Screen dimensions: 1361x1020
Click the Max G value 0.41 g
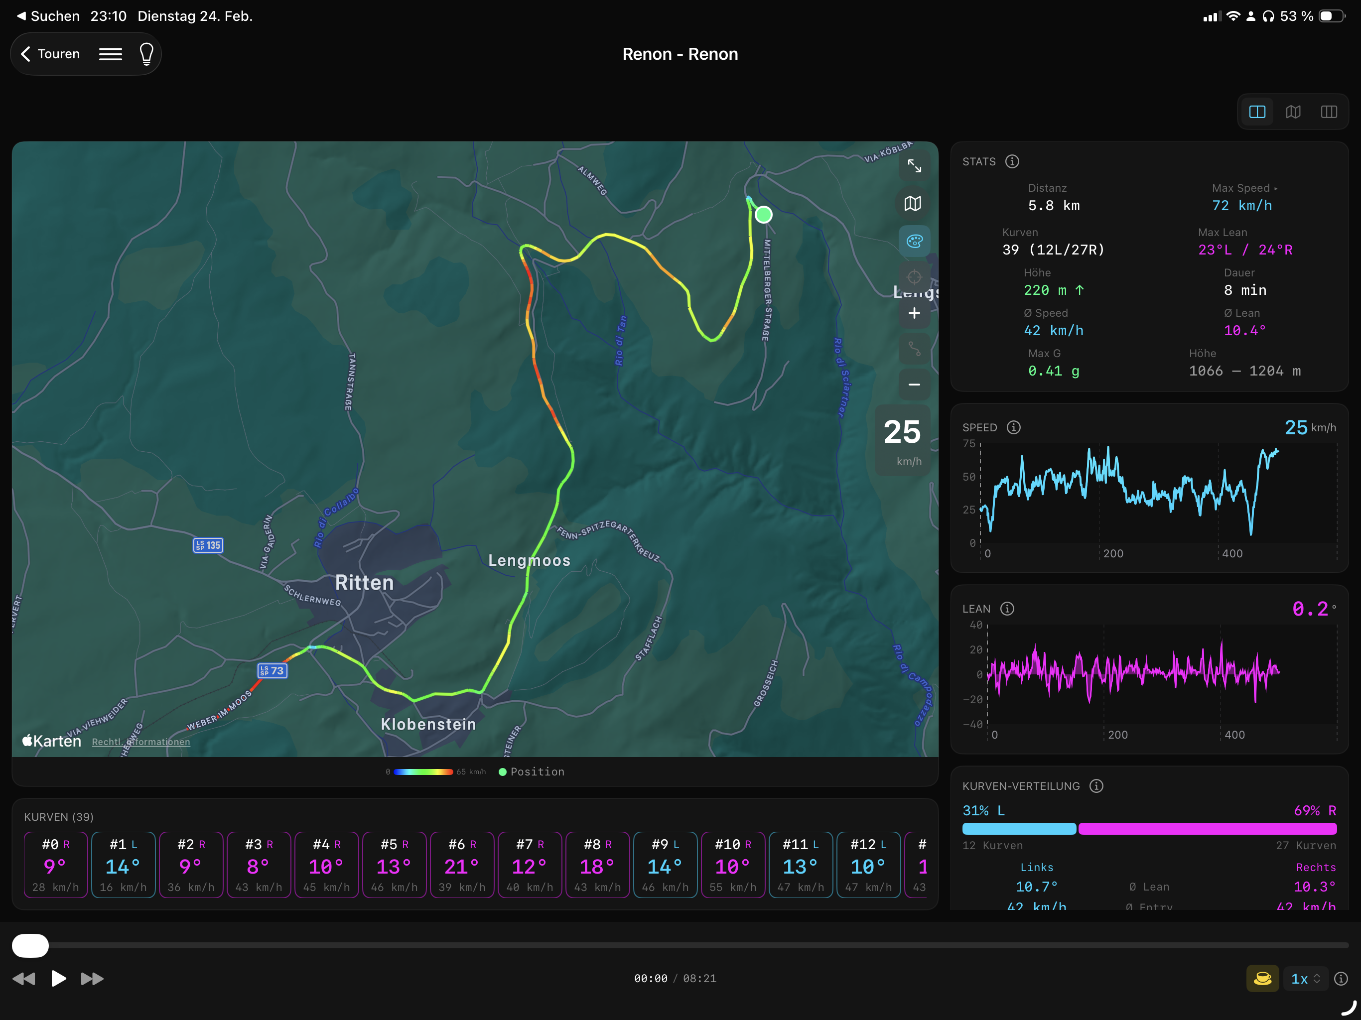pyautogui.click(x=1053, y=371)
